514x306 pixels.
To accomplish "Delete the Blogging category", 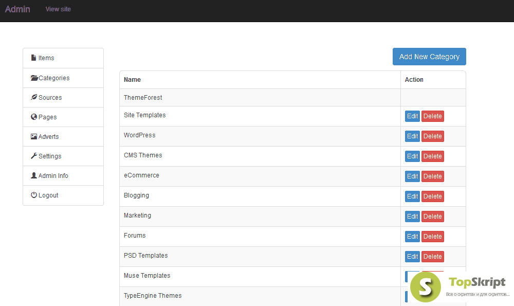I will click(432, 196).
